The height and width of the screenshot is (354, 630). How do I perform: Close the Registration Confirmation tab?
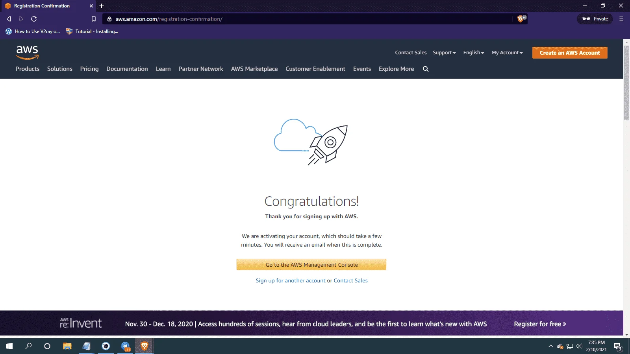(x=91, y=6)
